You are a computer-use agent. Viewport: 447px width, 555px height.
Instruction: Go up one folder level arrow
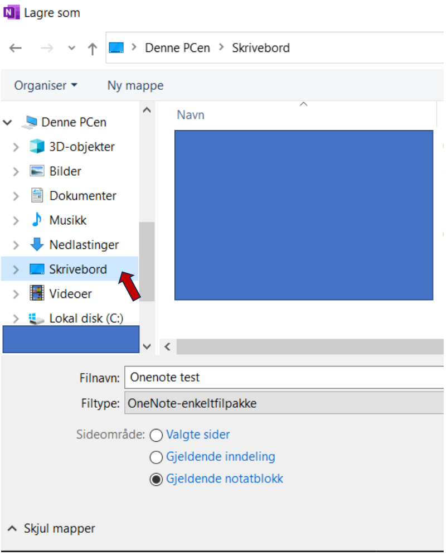93,49
